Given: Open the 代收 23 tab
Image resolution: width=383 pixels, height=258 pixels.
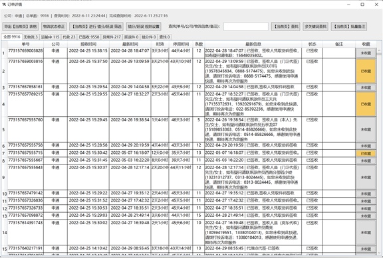Looking at the screenshot, I should pos(69,37).
